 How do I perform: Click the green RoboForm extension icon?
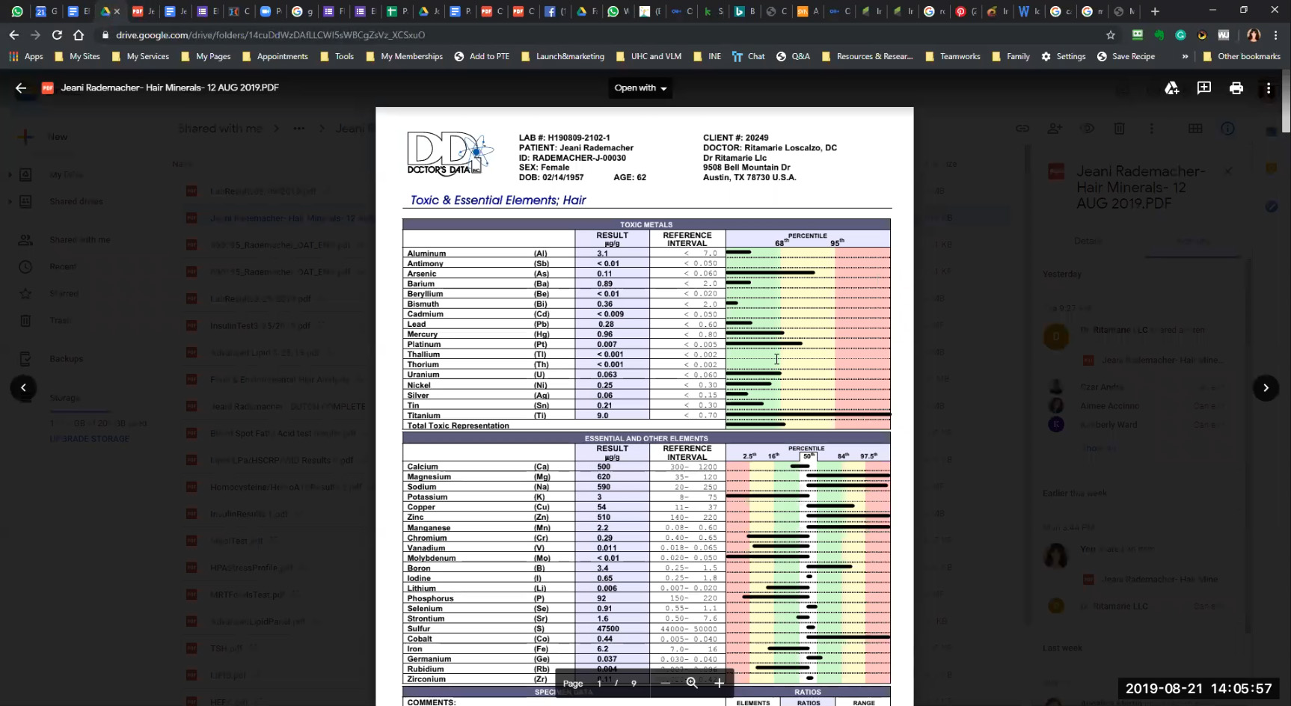(x=1137, y=35)
